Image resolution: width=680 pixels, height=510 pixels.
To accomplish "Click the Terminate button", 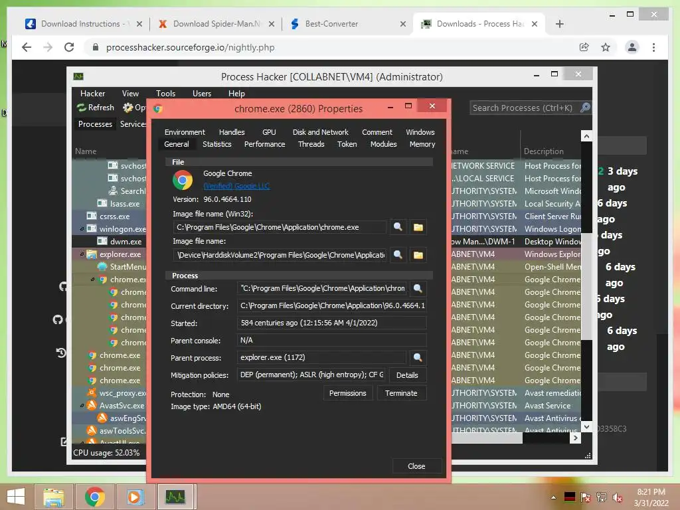I will point(401,393).
